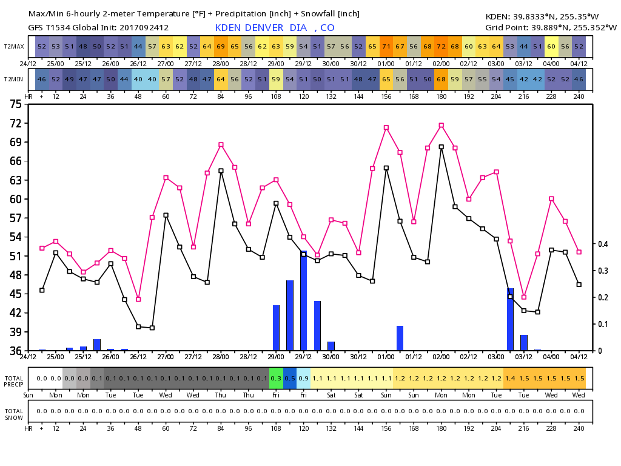The height and width of the screenshot is (466, 621).
Task: Click the tallest blue precipitation bar near 29/12
Action: point(304,301)
